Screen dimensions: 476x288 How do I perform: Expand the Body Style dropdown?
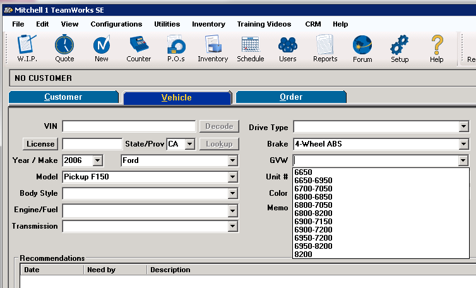click(232, 193)
